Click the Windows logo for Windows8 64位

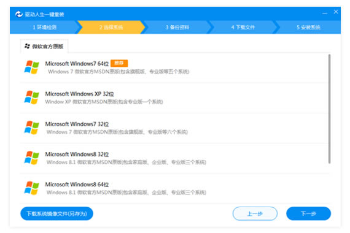(31, 188)
